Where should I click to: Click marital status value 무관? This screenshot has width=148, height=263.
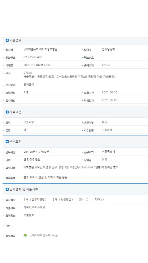104,122
